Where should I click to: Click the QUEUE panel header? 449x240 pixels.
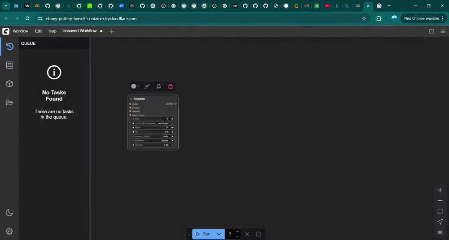(28, 43)
